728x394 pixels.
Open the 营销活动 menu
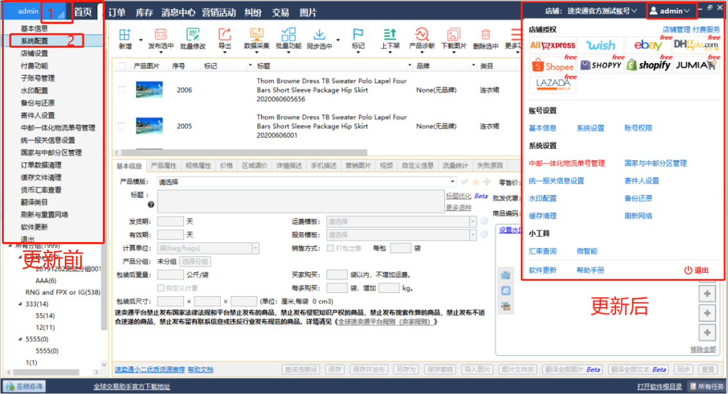(219, 12)
